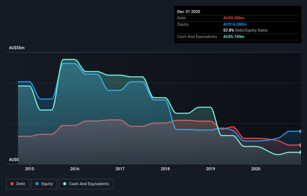Click the Equity label in tooltip
Image resolution: width=307 pixels, height=196 pixels.
[x=183, y=24]
